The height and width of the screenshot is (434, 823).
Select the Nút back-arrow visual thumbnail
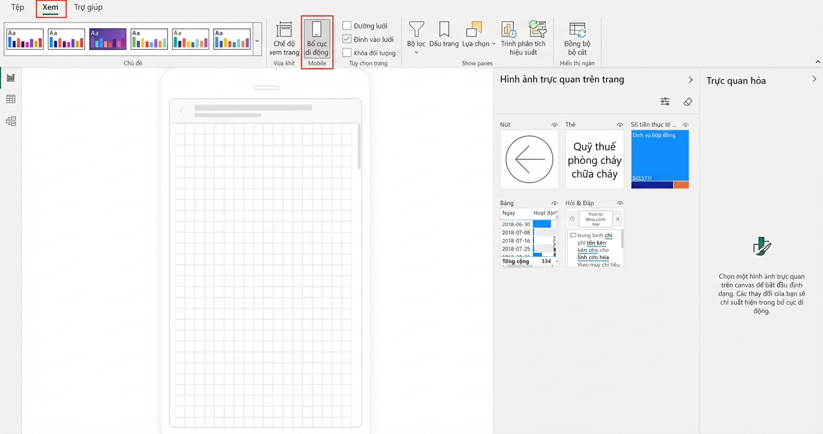pyautogui.click(x=529, y=159)
